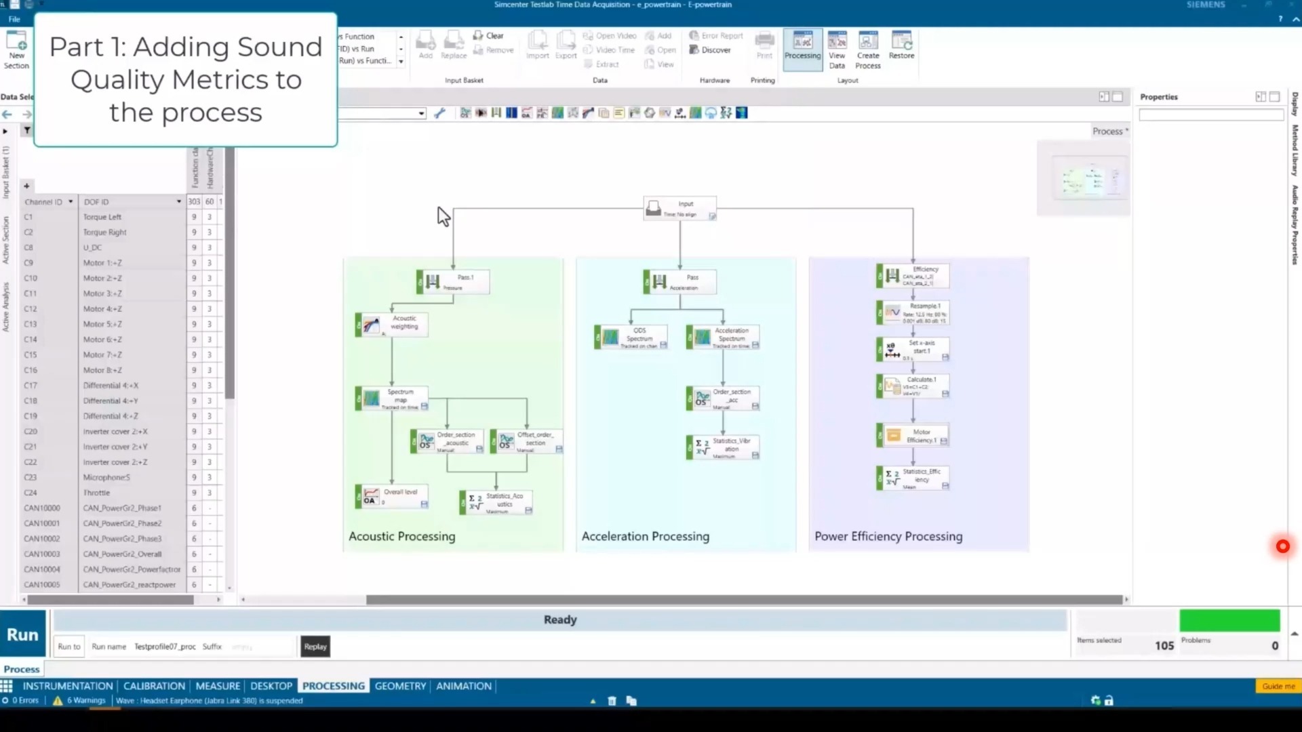Click the Input node at top of process

click(x=679, y=209)
